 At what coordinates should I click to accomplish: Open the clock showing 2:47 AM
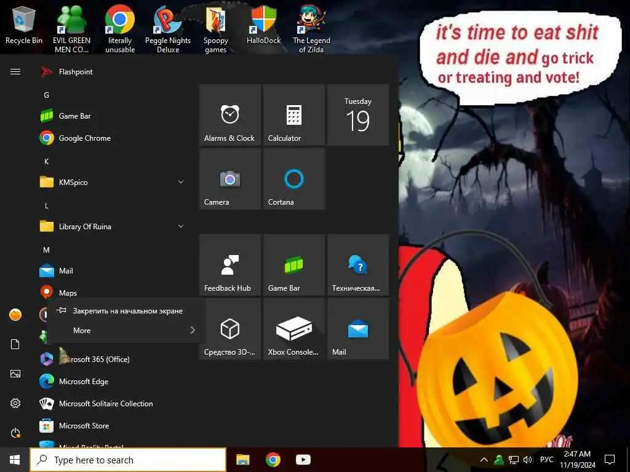(x=577, y=460)
